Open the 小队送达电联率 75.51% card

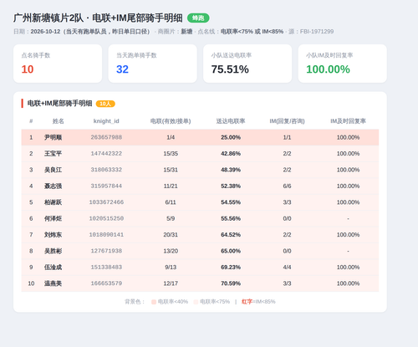(x=247, y=64)
